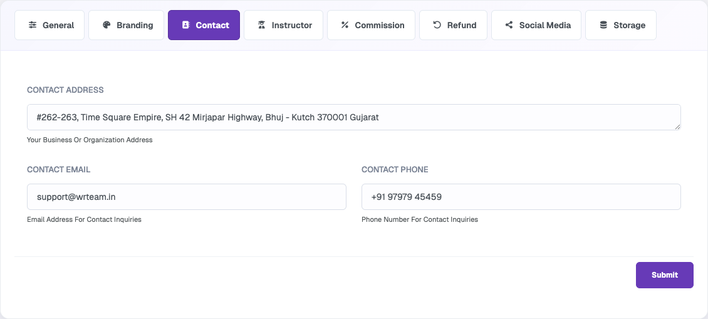Click 'Phone Number For Contact Inquiries' hint

click(x=420, y=219)
